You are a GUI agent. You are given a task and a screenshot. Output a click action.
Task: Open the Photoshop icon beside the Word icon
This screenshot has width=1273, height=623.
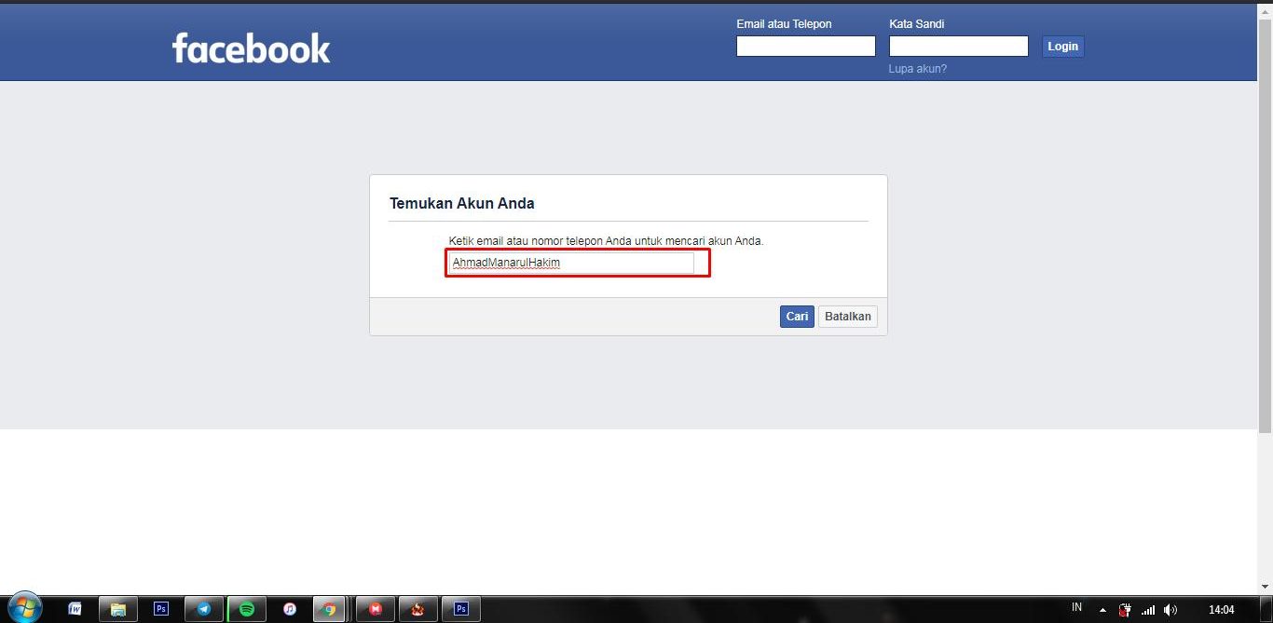161,609
